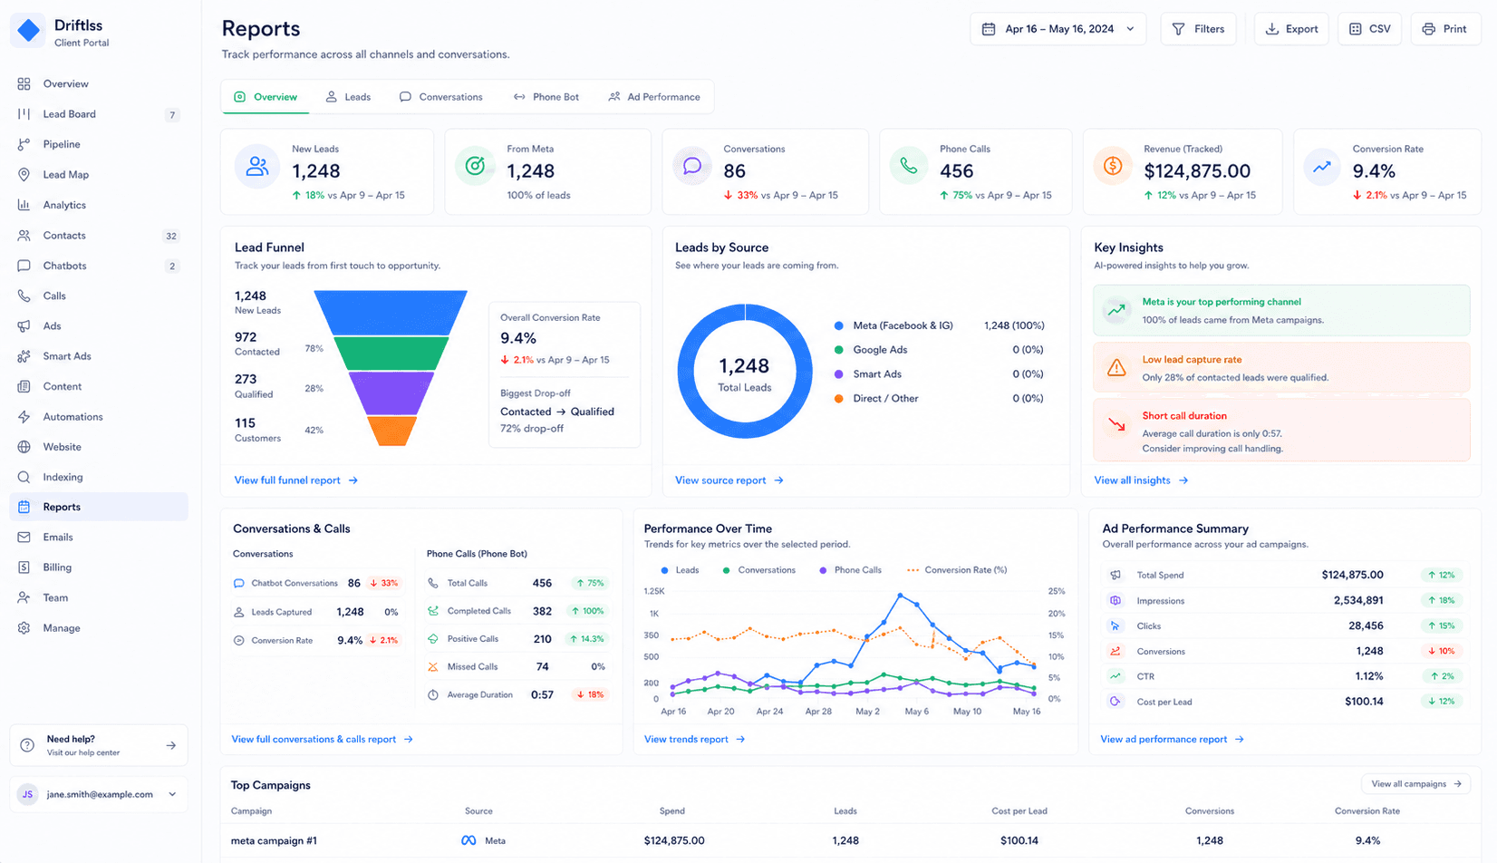This screenshot has height=863, width=1497.
Task: Click the blue Meta (Facebook & IG) legend dot
Action: point(838,325)
